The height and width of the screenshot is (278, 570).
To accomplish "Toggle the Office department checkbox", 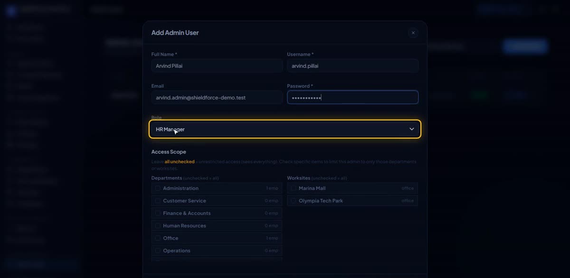I will coord(158,238).
